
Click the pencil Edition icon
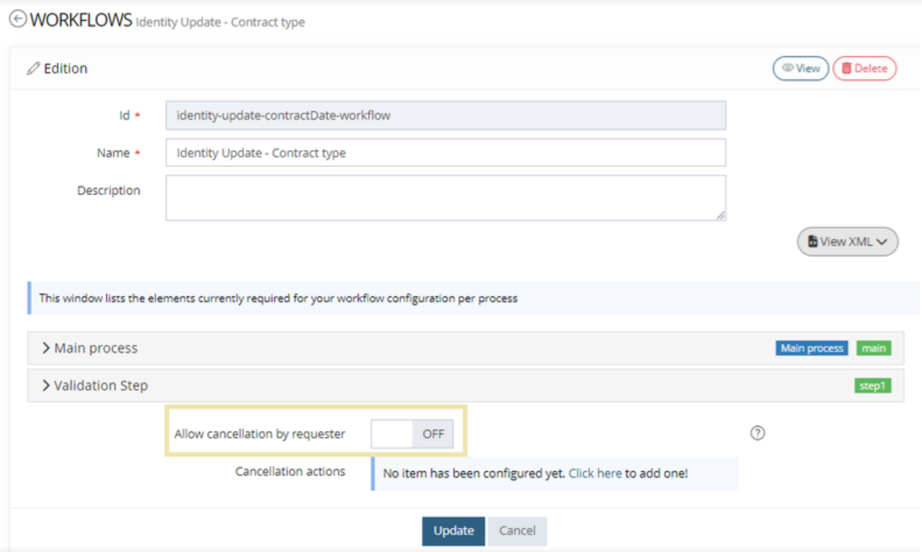pos(33,69)
